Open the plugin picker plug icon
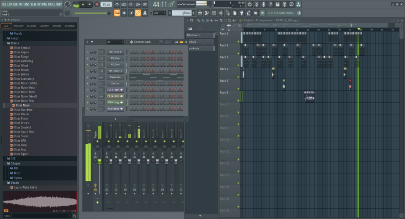405x219 pixels. tap(242, 13)
